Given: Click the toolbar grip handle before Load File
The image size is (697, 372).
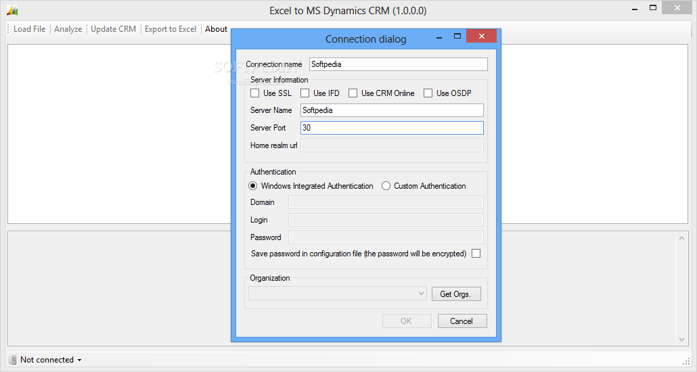Looking at the screenshot, I should [8, 29].
